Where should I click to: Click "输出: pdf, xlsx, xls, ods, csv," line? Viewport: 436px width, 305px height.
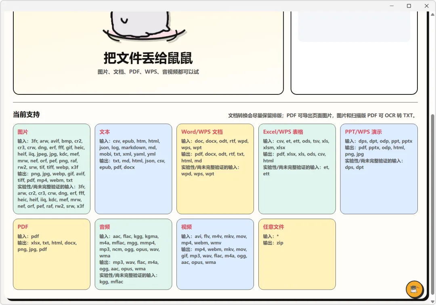click(294, 154)
